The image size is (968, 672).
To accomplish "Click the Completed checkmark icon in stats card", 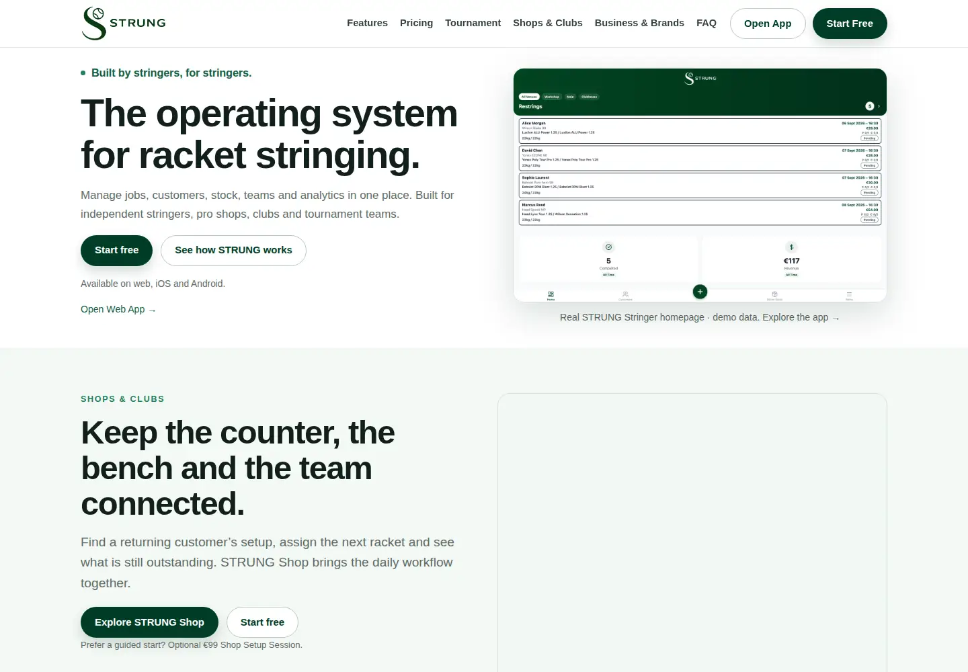I will [608, 247].
